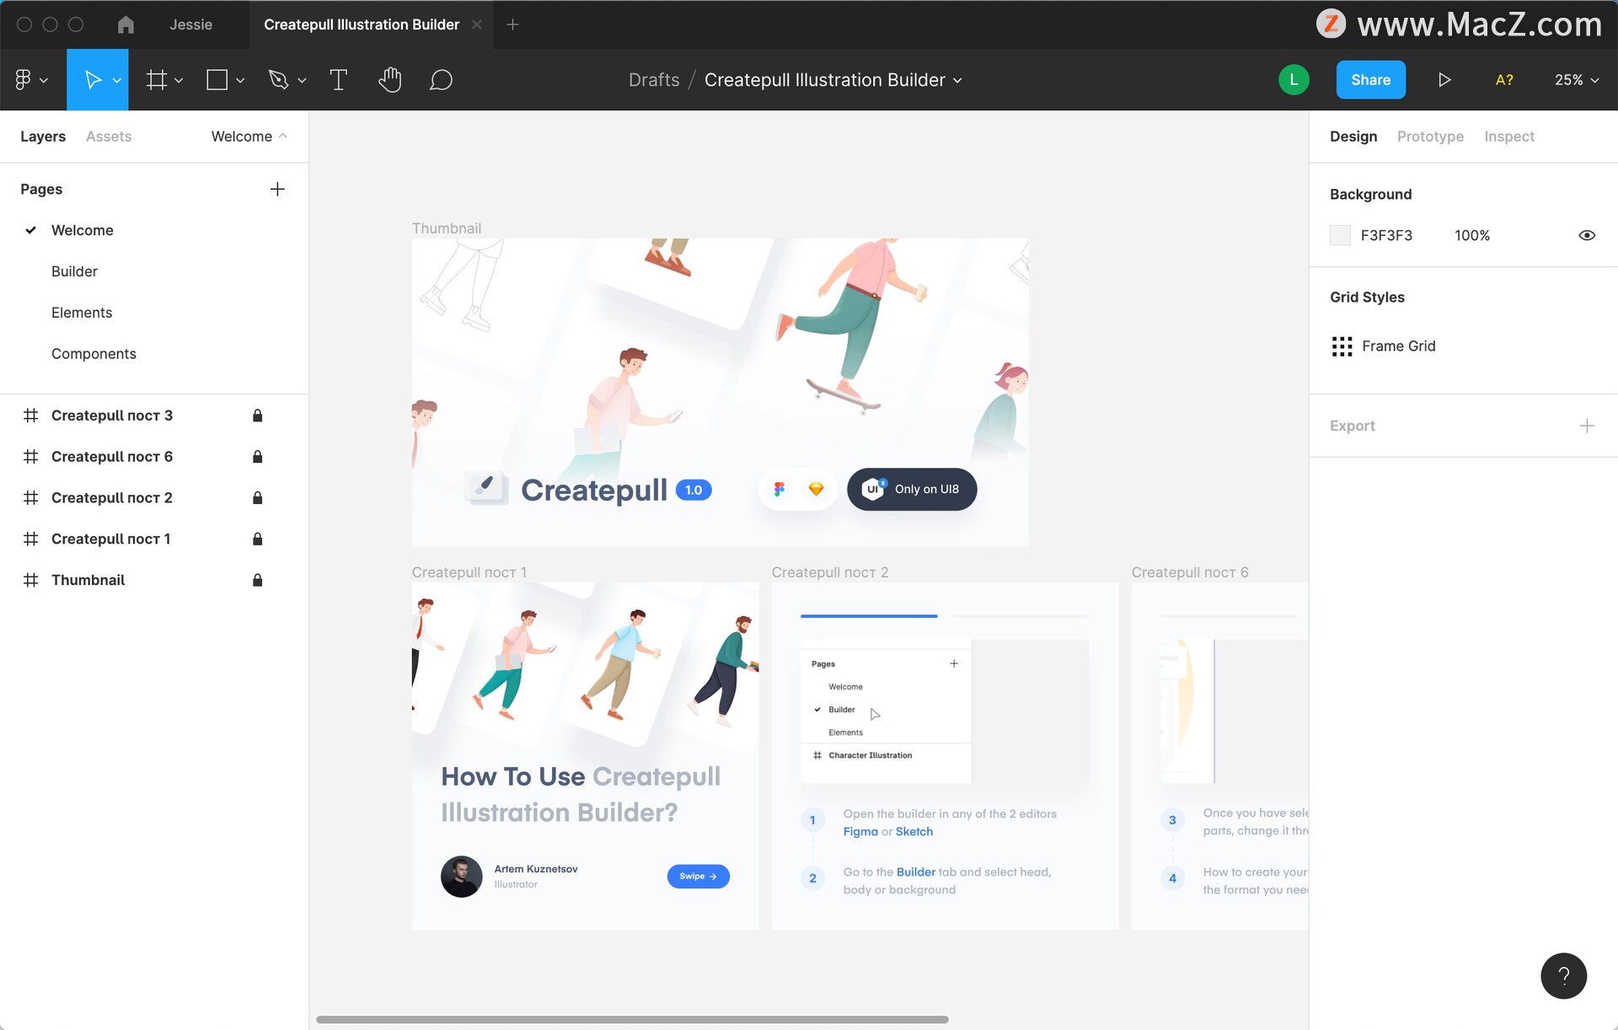Switch to the Design tab
Image resolution: width=1618 pixels, height=1030 pixels.
coord(1353,137)
